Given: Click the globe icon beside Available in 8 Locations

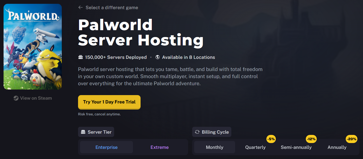Looking at the screenshot, I should coord(158,57).
